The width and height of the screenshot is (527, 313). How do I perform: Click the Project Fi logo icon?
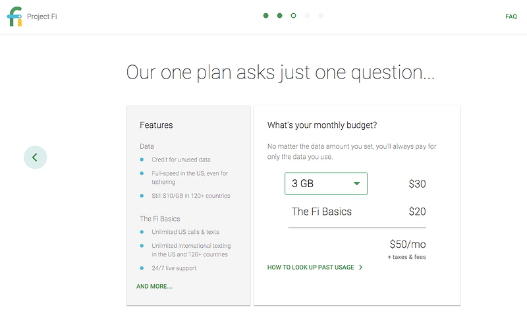pyautogui.click(x=14, y=16)
